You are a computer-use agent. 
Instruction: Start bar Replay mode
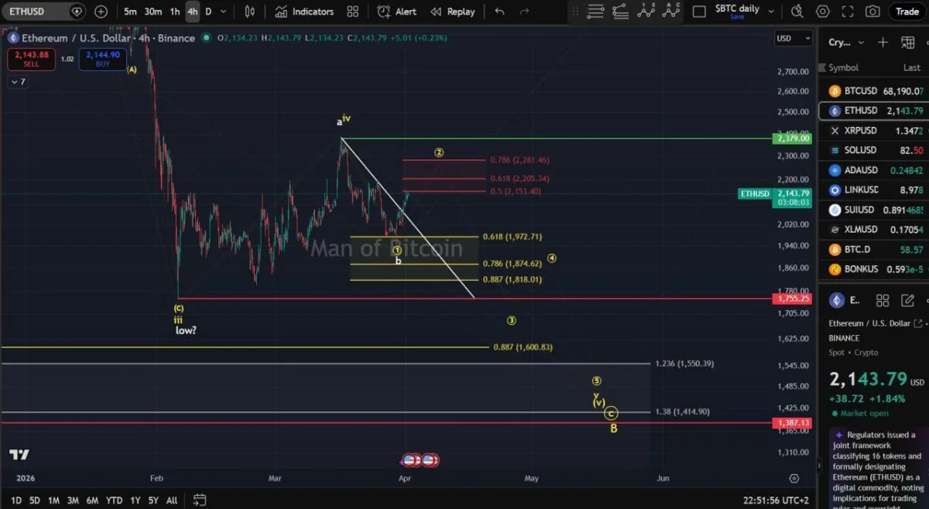click(454, 11)
